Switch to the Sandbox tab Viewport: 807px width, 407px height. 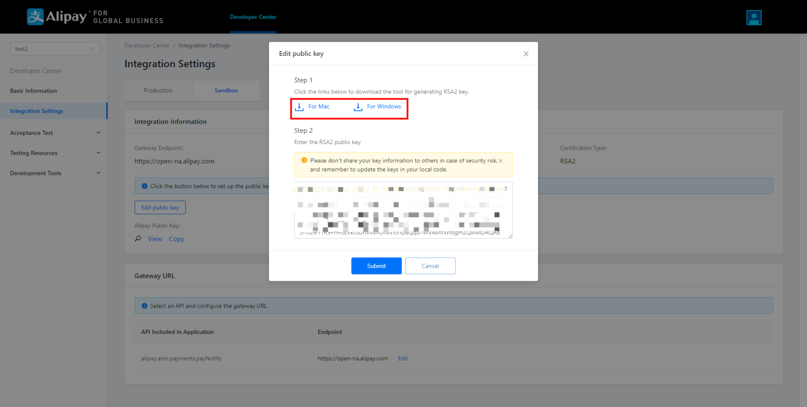coord(226,90)
